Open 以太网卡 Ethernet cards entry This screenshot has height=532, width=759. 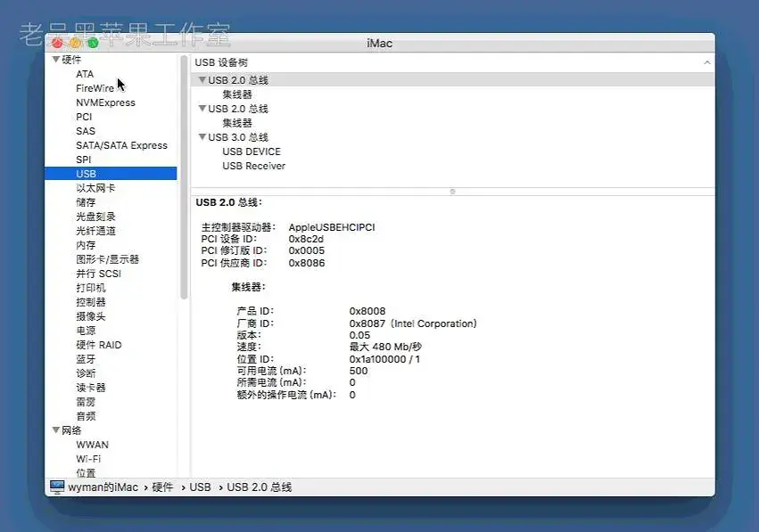coord(95,188)
